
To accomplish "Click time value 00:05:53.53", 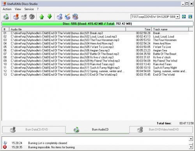I will (x=143, y=40).
